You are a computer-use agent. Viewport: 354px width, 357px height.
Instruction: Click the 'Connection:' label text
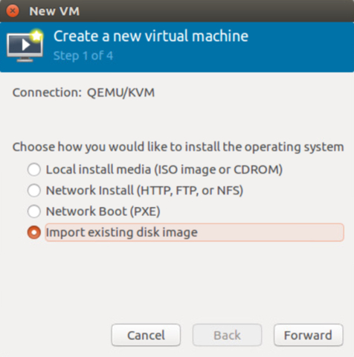pos(47,93)
